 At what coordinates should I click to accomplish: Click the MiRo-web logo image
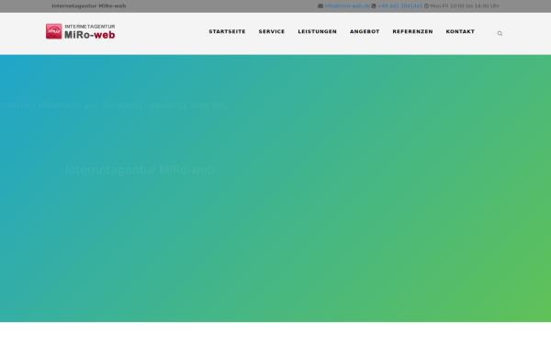pos(81,31)
